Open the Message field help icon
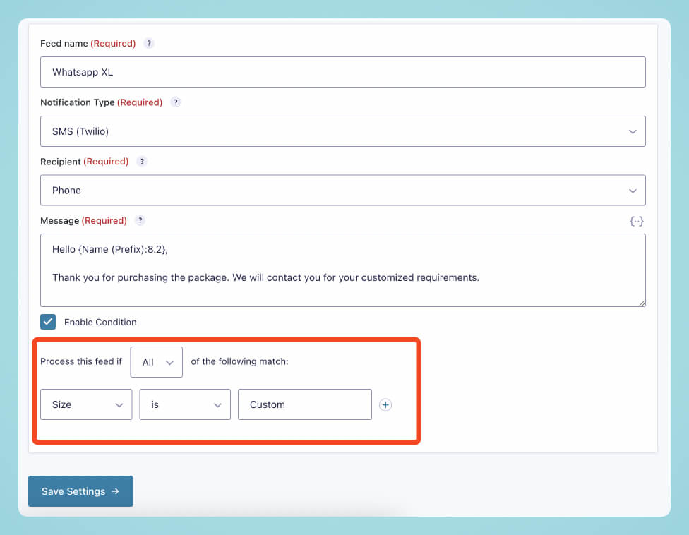This screenshot has width=689, height=535. point(140,220)
